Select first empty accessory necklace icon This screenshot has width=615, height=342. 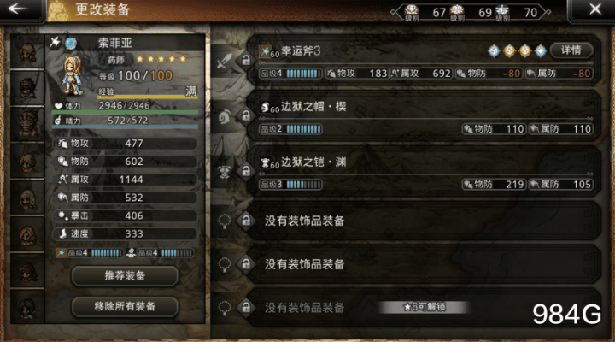[x=225, y=221]
